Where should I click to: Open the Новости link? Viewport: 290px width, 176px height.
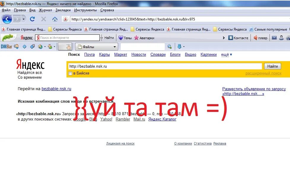pos(139,55)
